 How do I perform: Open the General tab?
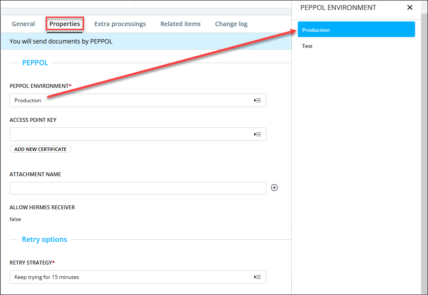(23, 24)
